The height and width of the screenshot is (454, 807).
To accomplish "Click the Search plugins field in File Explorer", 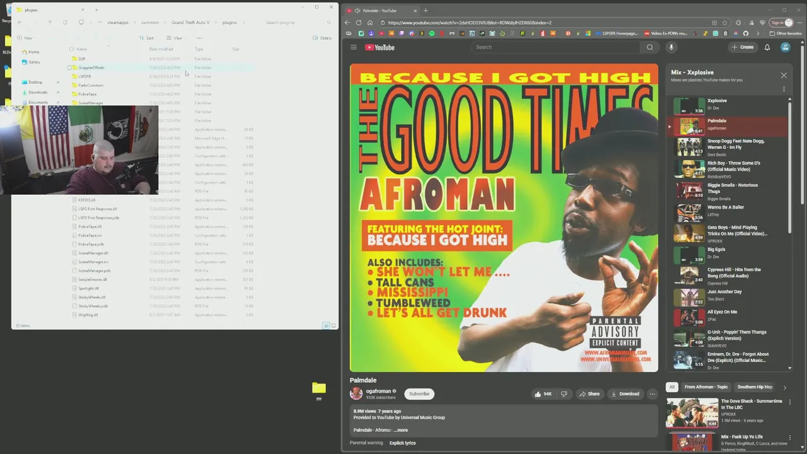I will pyautogui.click(x=296, y=23).
